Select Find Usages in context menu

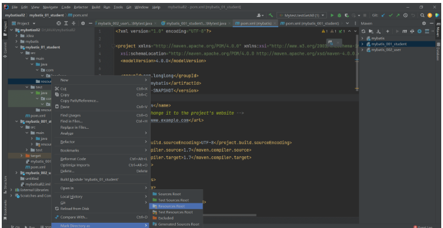pyautogui.click(x=101, y=115)
